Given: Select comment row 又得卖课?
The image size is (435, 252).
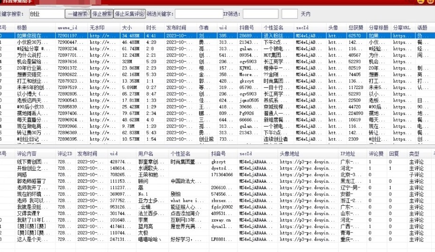Looking at the screenshot, I should coord(217,214).
